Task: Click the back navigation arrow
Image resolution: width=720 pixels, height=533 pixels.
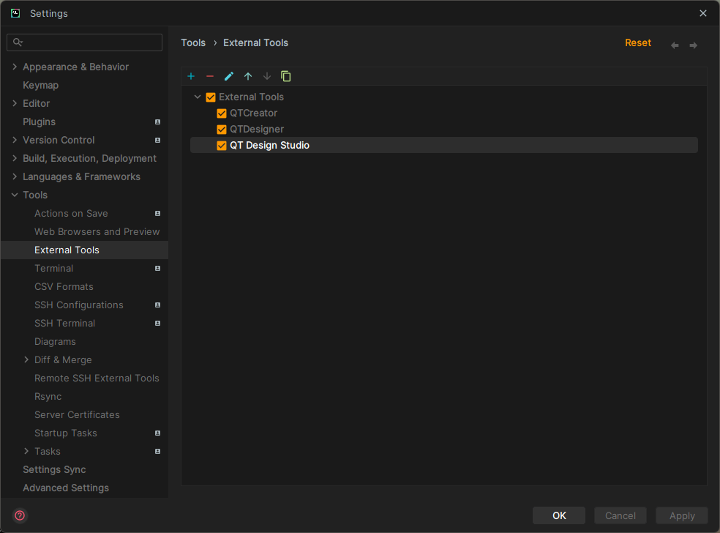Action: coord(675,45)
